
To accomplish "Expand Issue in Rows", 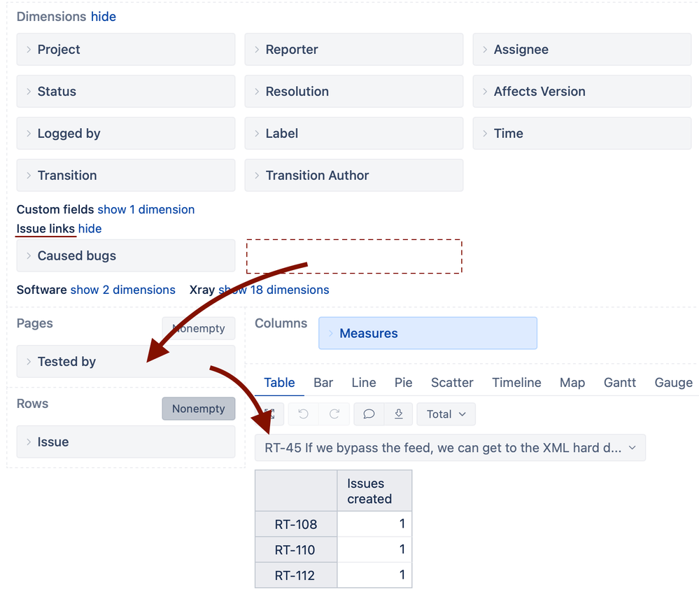I will click(x=126, y=442).
